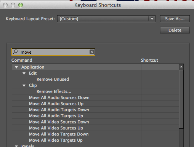Click the magnifier search icon
Viewport: 194px width, 147px height.
point(16,52)
